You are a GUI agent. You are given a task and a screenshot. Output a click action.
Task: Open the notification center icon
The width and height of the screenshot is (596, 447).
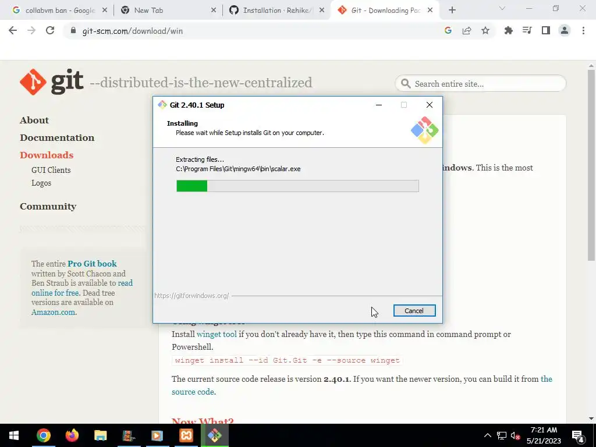(578, 435)
